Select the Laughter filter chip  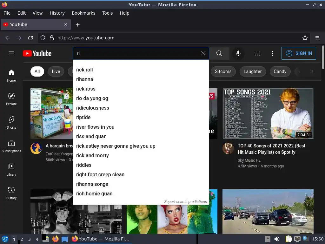[x=252, y=71]
